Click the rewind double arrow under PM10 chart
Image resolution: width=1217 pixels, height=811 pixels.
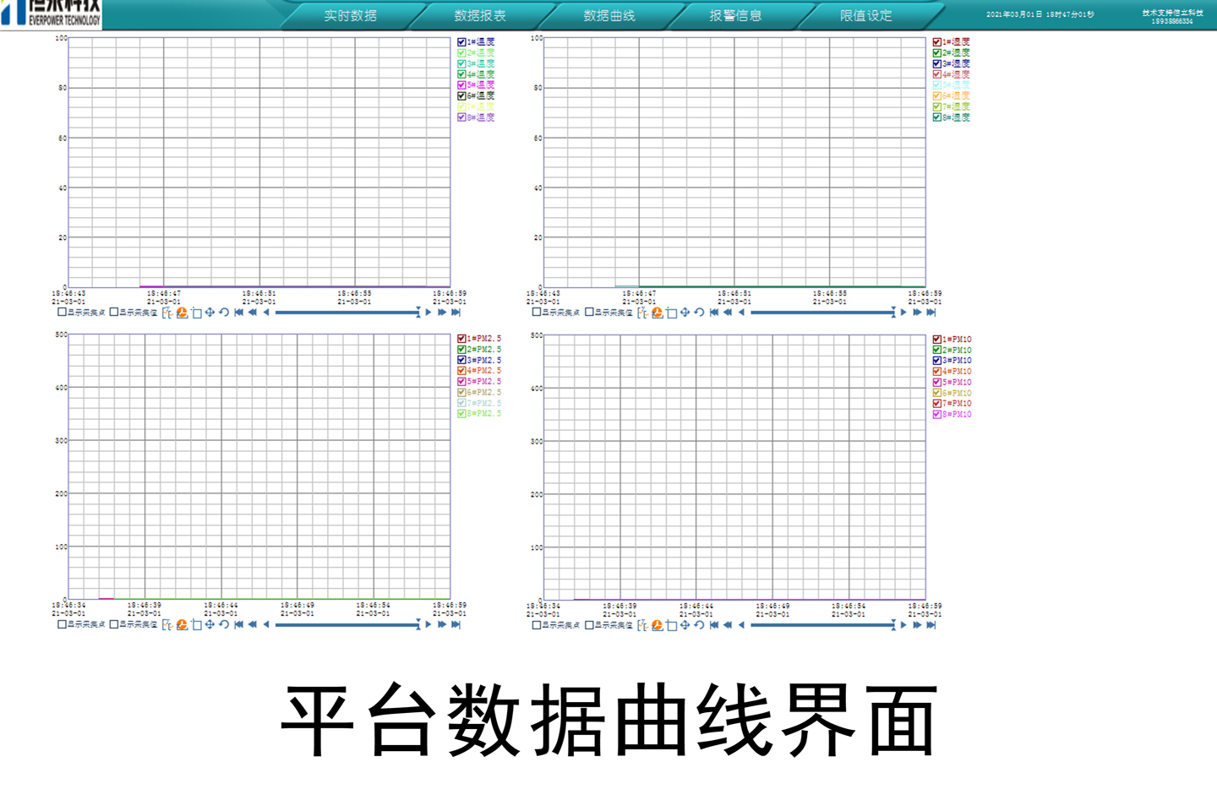pyautogui.click(x=728, y=625)
